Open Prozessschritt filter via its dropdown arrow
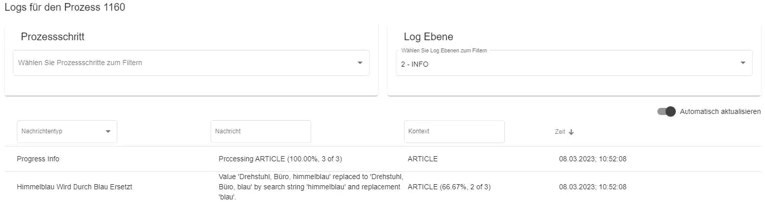This screenshot has height=202, width=765. pyautogui.click(x=360, y=63)
